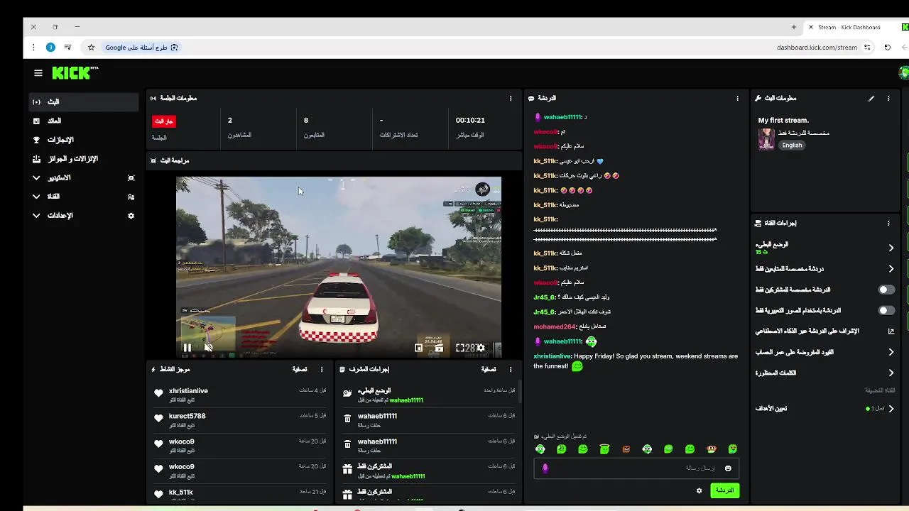Image resolution: width=909 pixels, height=511 pixels.
Task: Edit stream info with the pencil icon
Action: (871, 99)
